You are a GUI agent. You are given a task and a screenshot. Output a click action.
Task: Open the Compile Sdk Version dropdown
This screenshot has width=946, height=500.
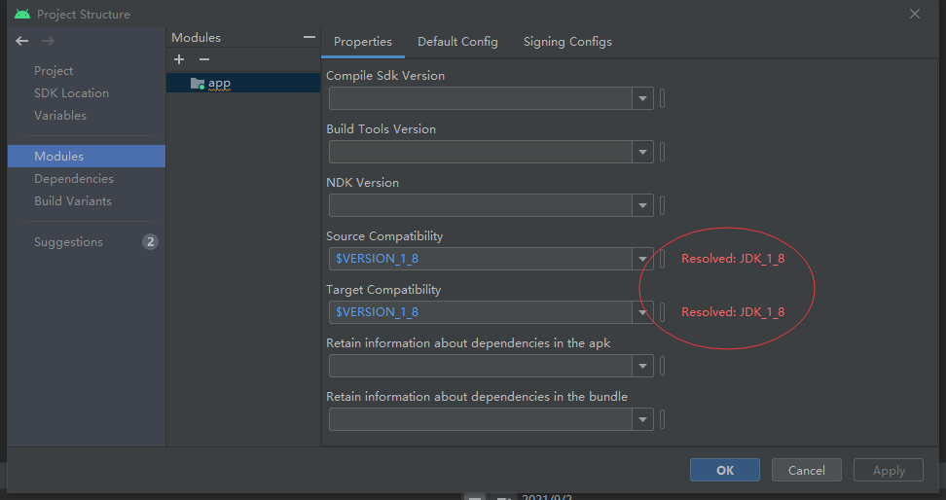[642, 98]
